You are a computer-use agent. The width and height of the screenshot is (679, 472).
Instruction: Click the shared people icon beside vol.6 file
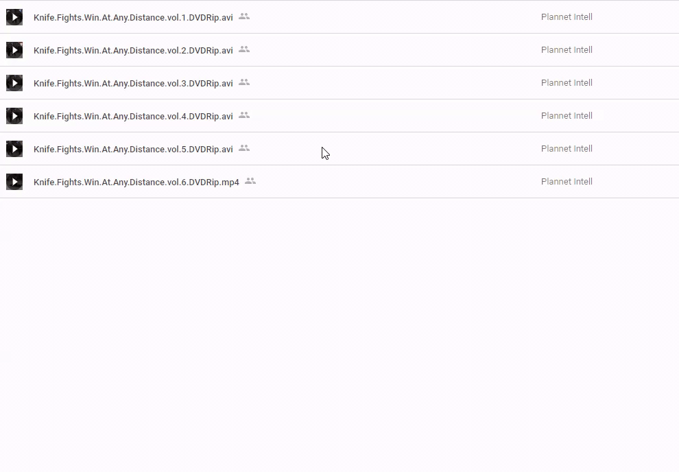click(250, 181)
